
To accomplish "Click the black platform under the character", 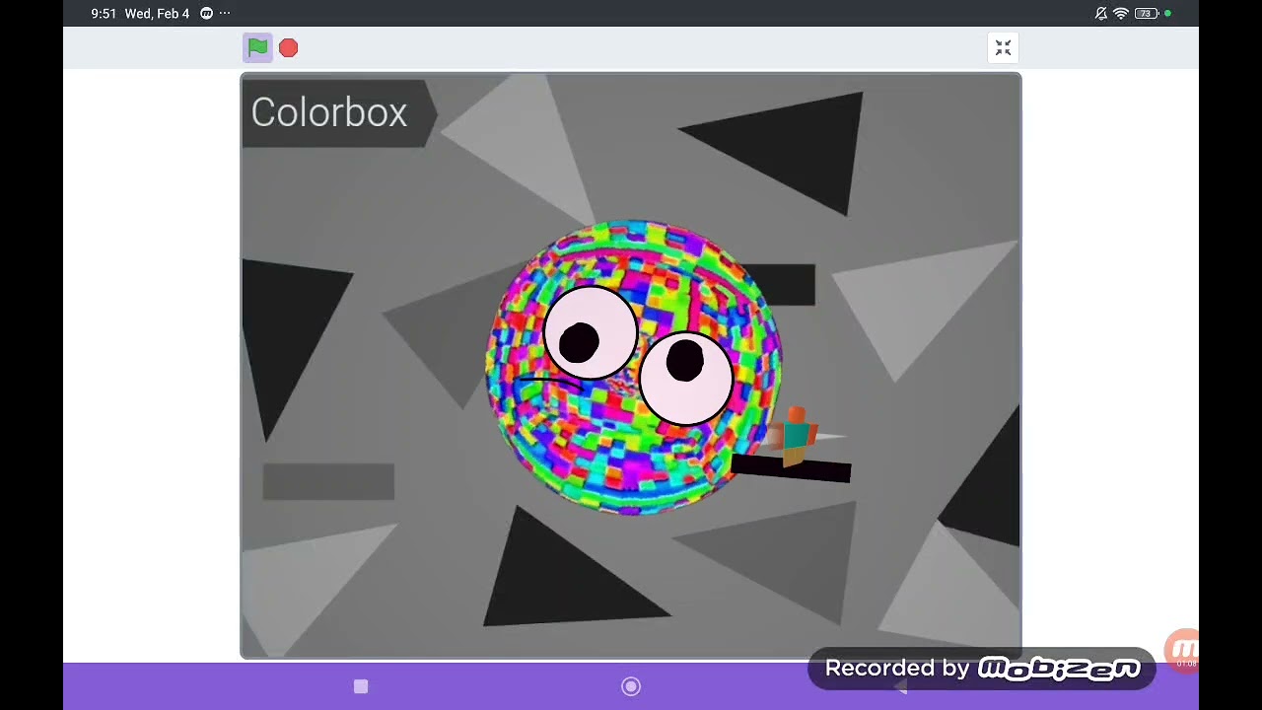I will [791, 470].
